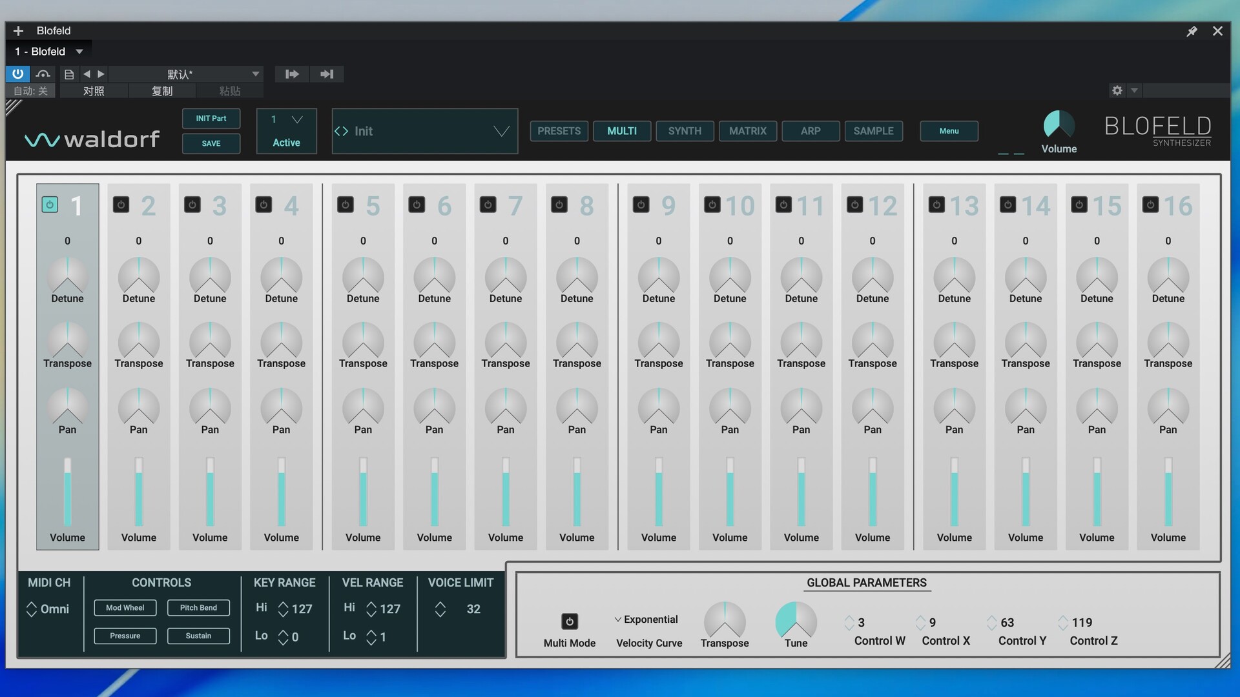Enable part 2 power button

pos(121,205)
